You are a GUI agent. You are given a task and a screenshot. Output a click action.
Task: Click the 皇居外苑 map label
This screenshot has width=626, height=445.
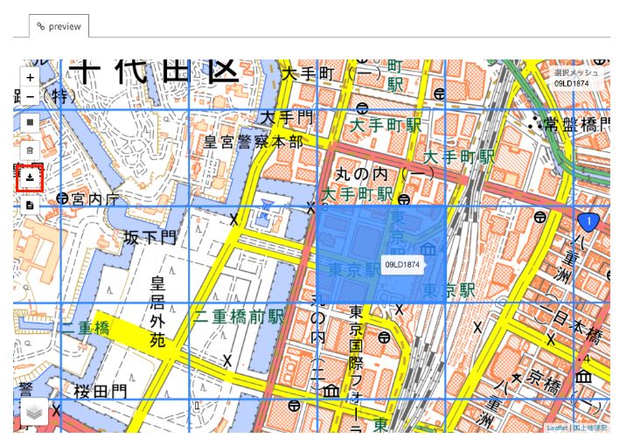click(157, 312)
